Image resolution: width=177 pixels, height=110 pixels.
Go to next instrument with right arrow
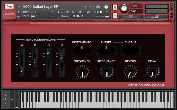[x=90, y=7]
